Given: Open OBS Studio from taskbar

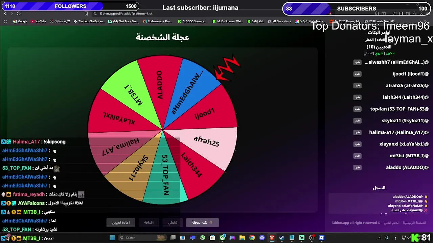Looking at the screenshot, I should tap(312, 238).
